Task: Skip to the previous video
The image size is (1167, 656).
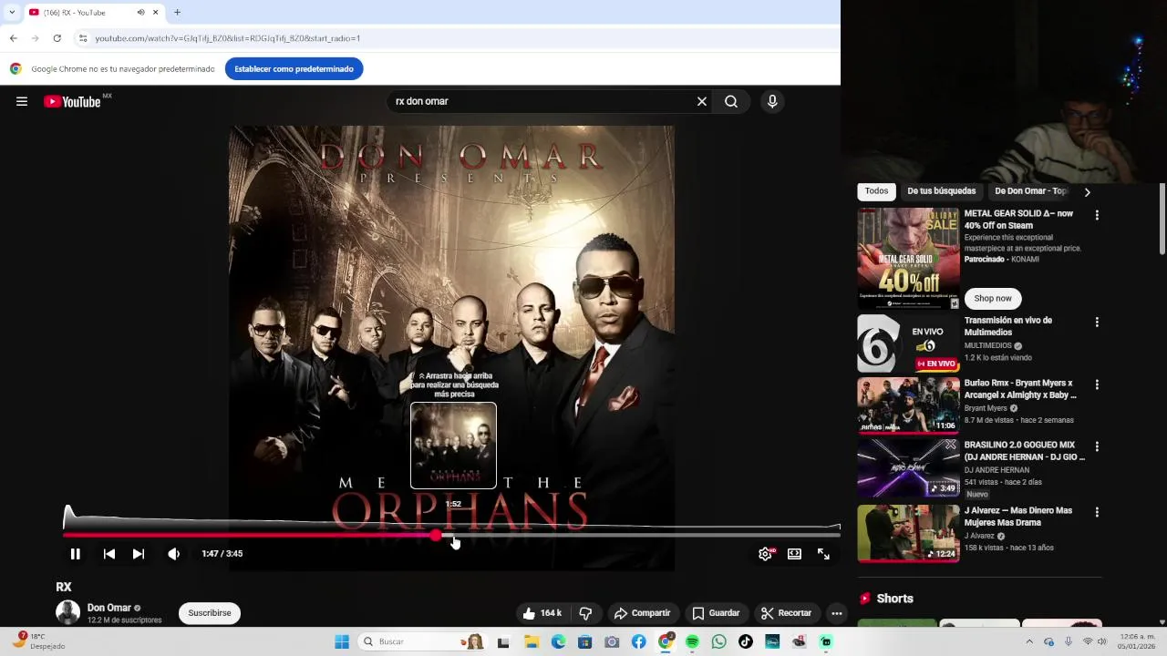Action: click(109, 553)
